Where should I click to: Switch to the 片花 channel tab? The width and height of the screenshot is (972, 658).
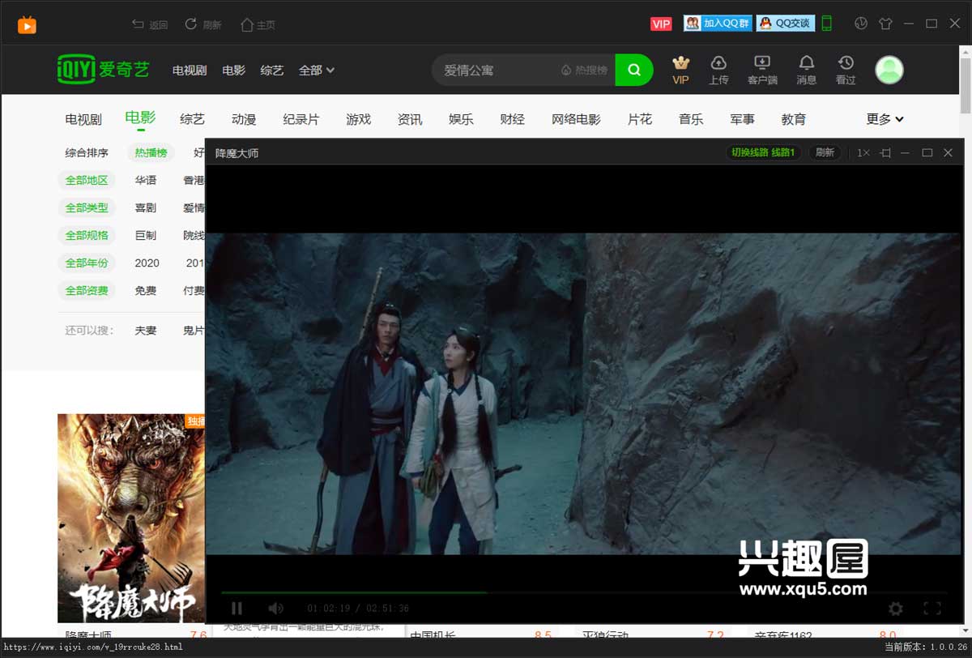pyautogui.click(x=640, y=120)
